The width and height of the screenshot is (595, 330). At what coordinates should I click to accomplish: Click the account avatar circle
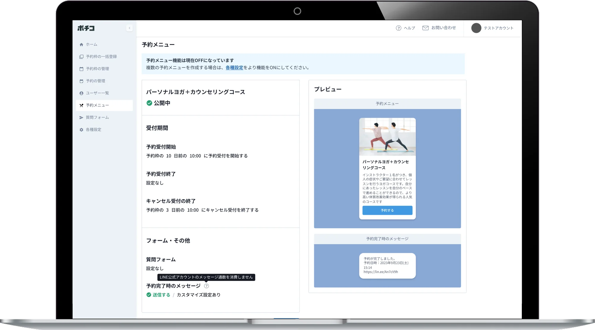click(x=476, y=28)
